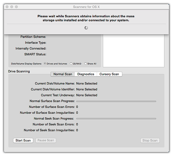Click the 'Disk/Volume Display Options:' label
This screenshot has height=156, width=173.
pos(27,64)
